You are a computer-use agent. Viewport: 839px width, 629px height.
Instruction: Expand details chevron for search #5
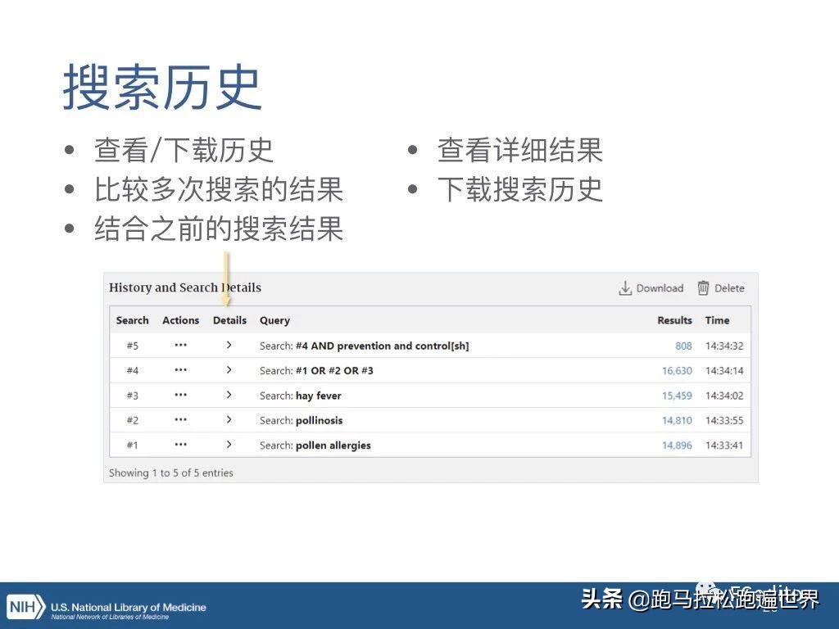pyautogui.click(x=229, y=345)
